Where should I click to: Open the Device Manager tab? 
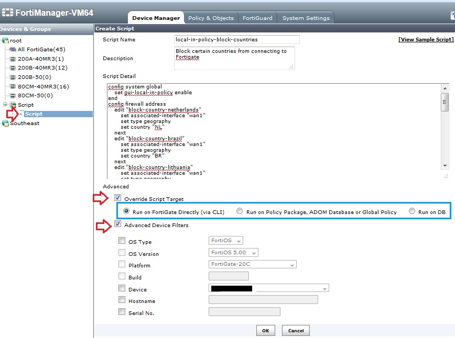156,18
